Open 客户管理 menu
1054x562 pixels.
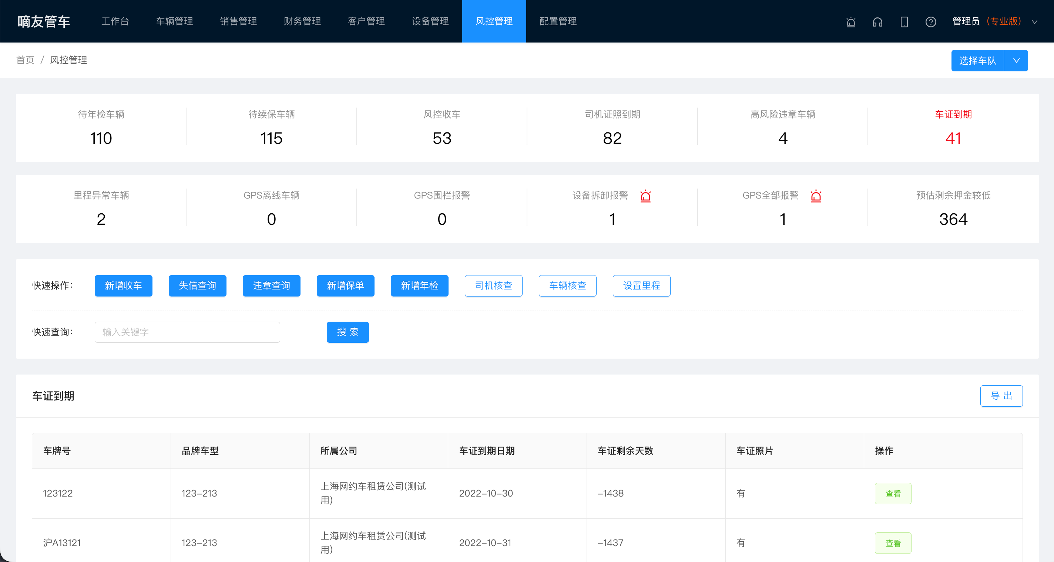pyautogui.click(x=366, y=21)
